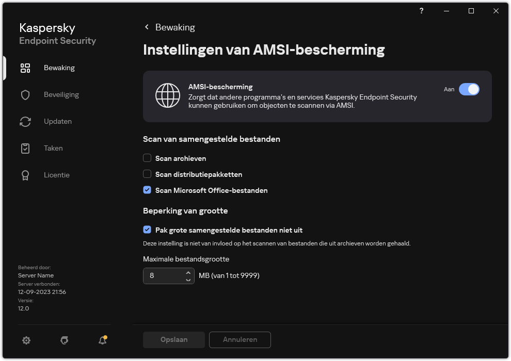Enable the Scan archieven checkbox
The height and width of the screenshot is (361, 511).
tap(147, 158)
